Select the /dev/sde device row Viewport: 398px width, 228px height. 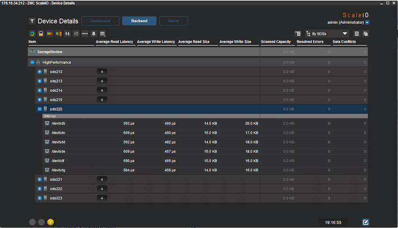(x=205, y=151)
